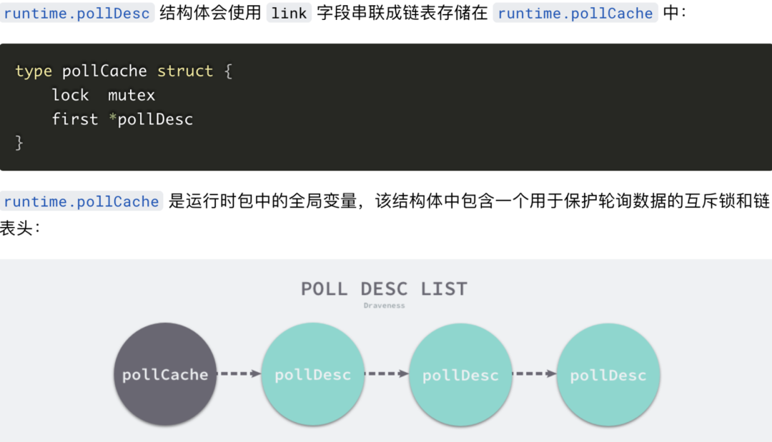
Task: Click the closing brace in code block
Action: [19, 143]
